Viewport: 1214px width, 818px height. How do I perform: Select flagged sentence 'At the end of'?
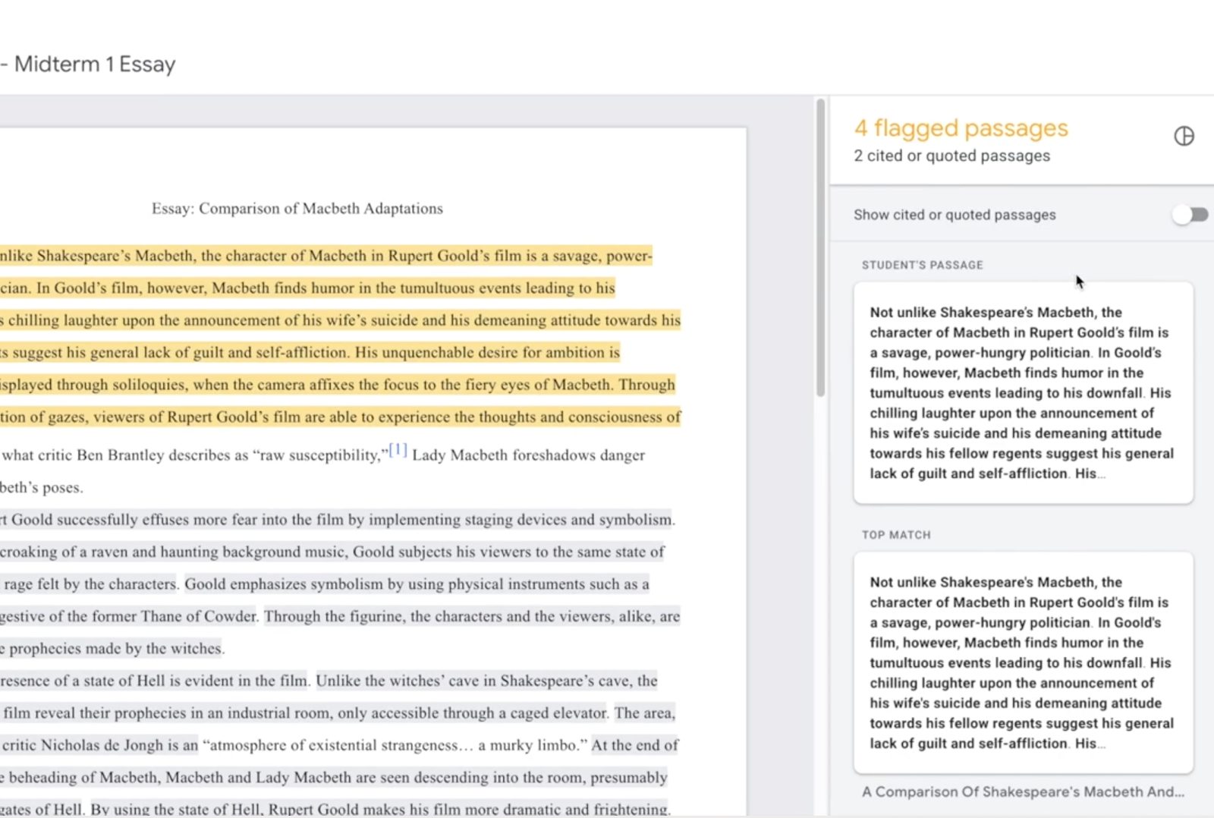pyautogui.click(x=634, y=745)
